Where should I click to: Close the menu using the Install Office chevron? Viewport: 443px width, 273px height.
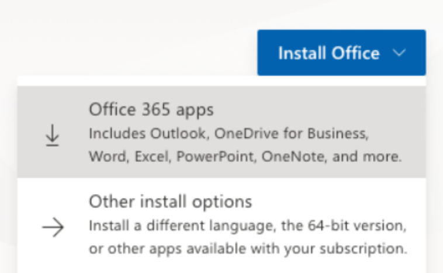point(400,53)
